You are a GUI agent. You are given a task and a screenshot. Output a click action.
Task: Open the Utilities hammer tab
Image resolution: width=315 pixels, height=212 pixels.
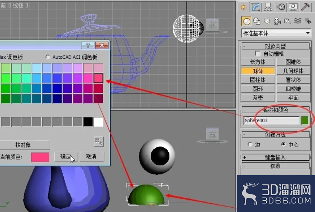click(305, 7)
